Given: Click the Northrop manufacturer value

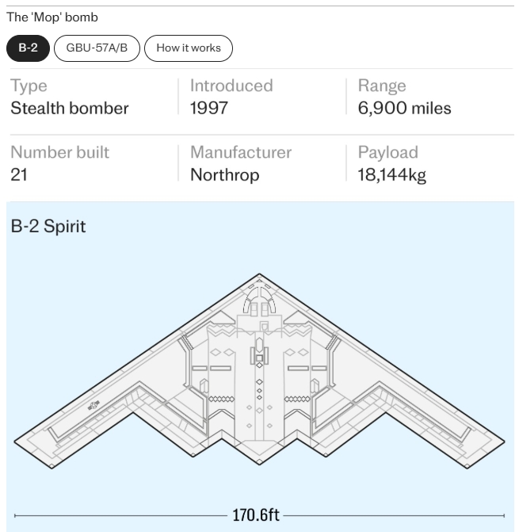Looking at the screenshot, I should 225,175.
